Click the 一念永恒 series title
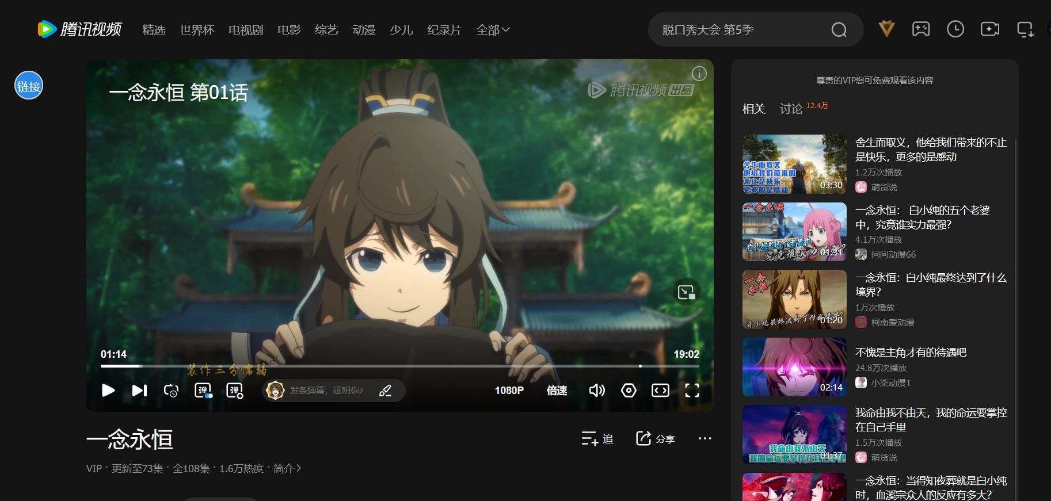The height and width of the screenshot is (501, 1051). tap(130, 439)
